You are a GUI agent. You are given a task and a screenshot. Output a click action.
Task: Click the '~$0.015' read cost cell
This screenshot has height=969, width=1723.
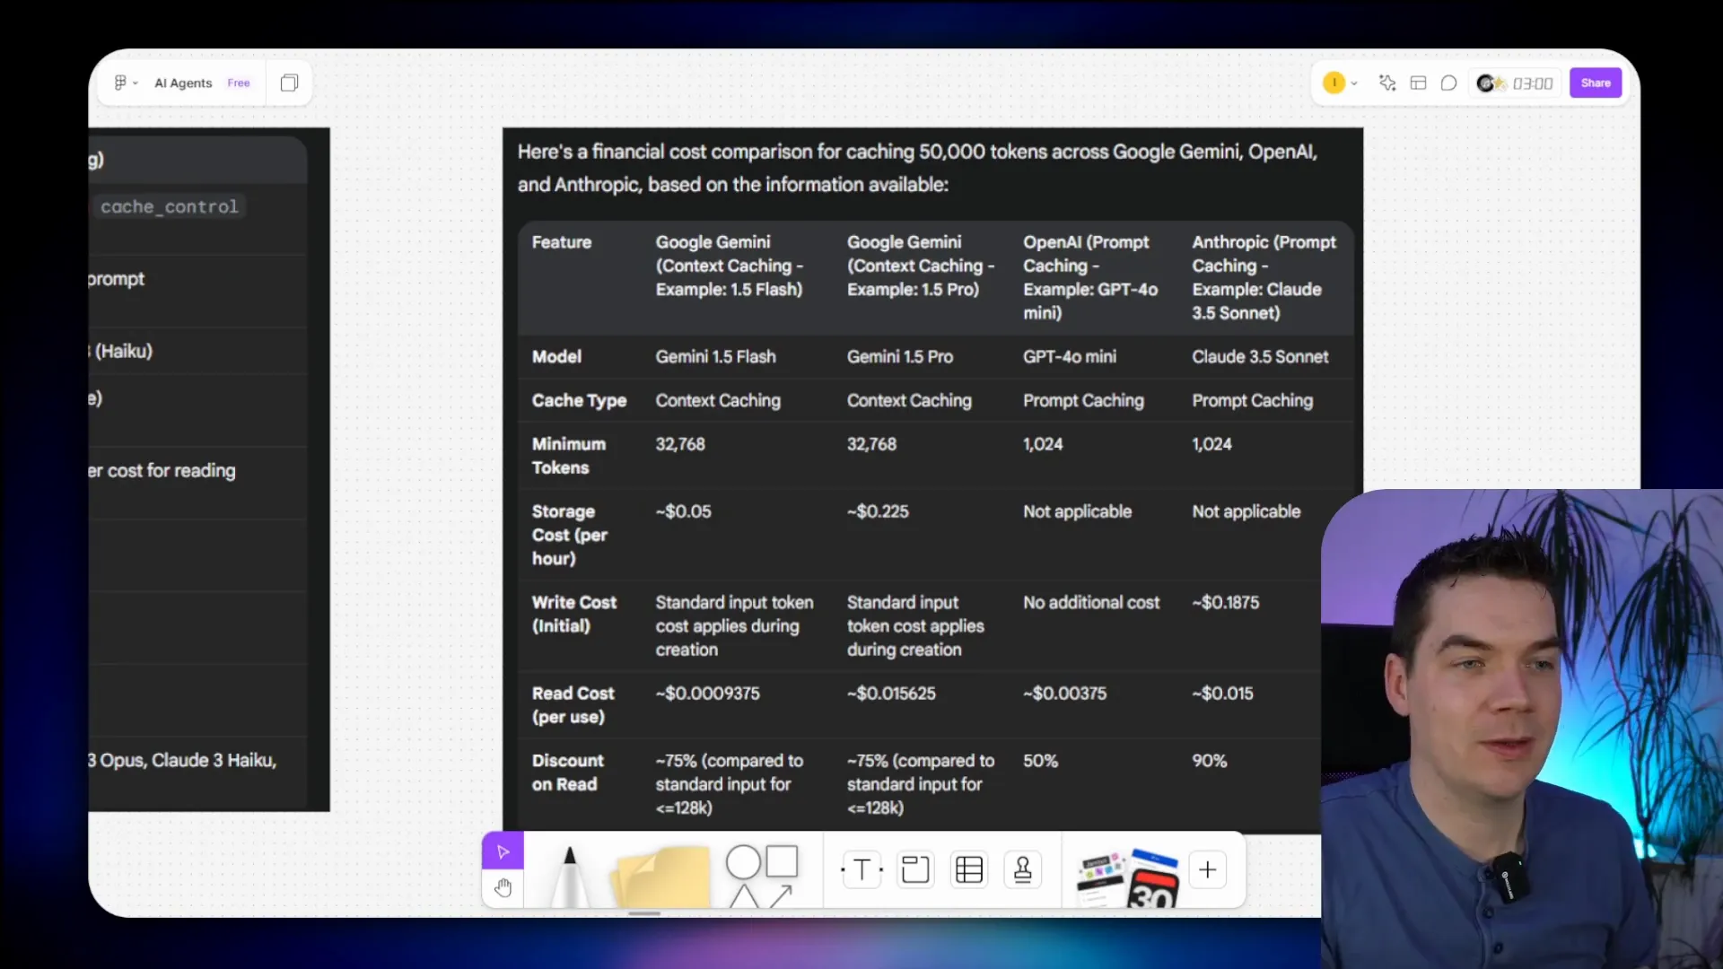1222,694
